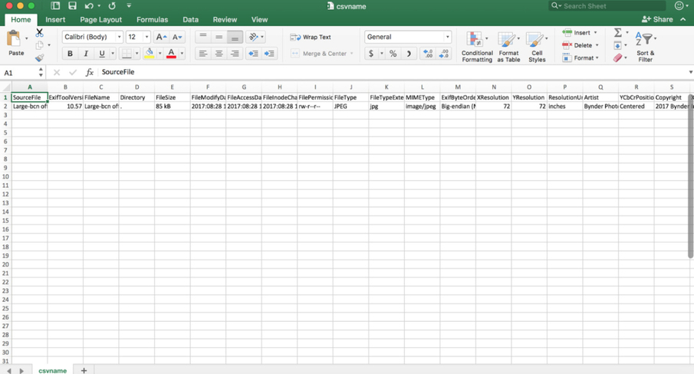This screenshot has width=694, height=374.
Task: Switch to the Data tab
Action: coord(190,19)
